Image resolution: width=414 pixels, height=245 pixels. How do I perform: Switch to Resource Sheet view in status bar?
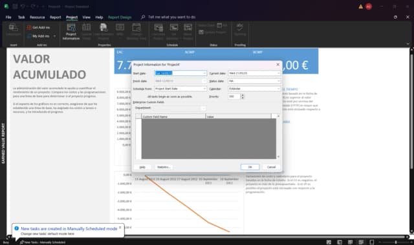click(x=361, y=242)
